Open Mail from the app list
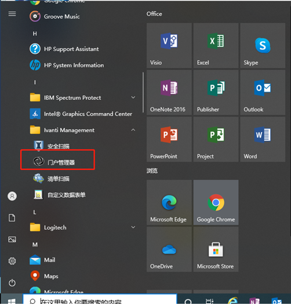 tap(82, 260)
